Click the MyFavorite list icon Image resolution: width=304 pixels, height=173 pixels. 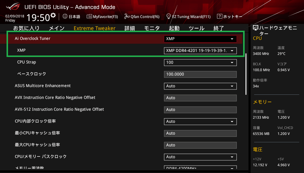click(89, 17)
